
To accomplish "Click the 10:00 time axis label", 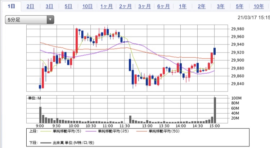I will [74, 126].
